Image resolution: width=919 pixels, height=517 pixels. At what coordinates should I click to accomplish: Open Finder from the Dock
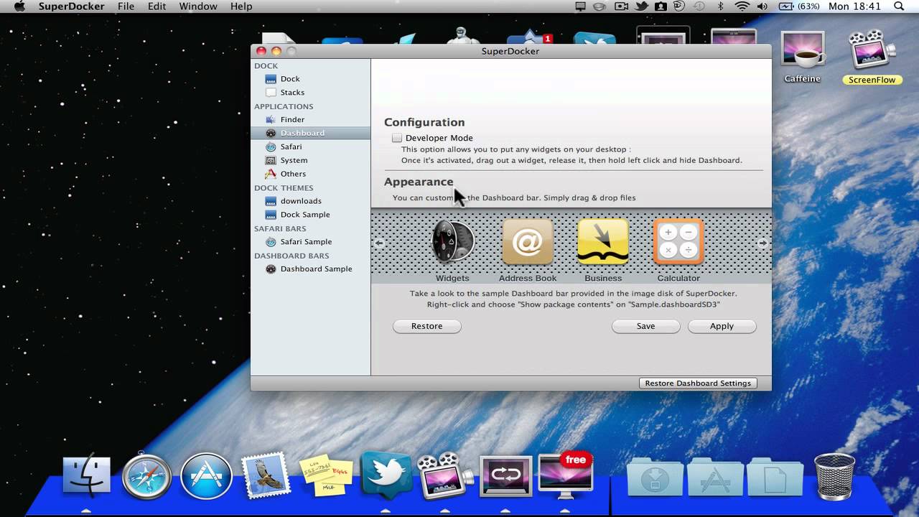(87, 476)
